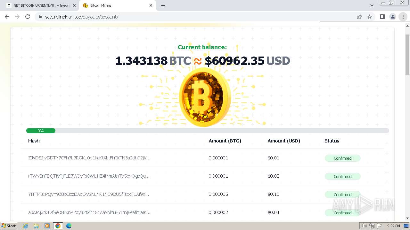Click Confirmed badge in the $0.01 row
Image resolution: width=410 pixels, height=230 pixels.
pyautogui.click(x=343, y=158)
